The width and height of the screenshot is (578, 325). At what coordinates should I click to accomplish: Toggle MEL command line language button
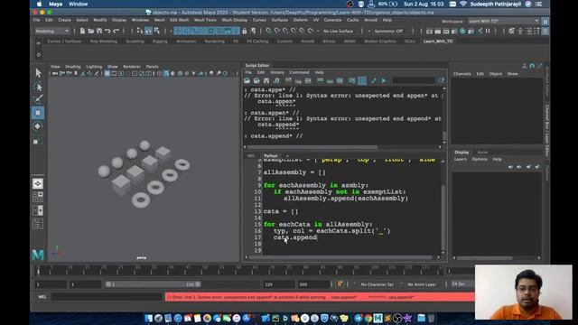click(x=42, y=297)
